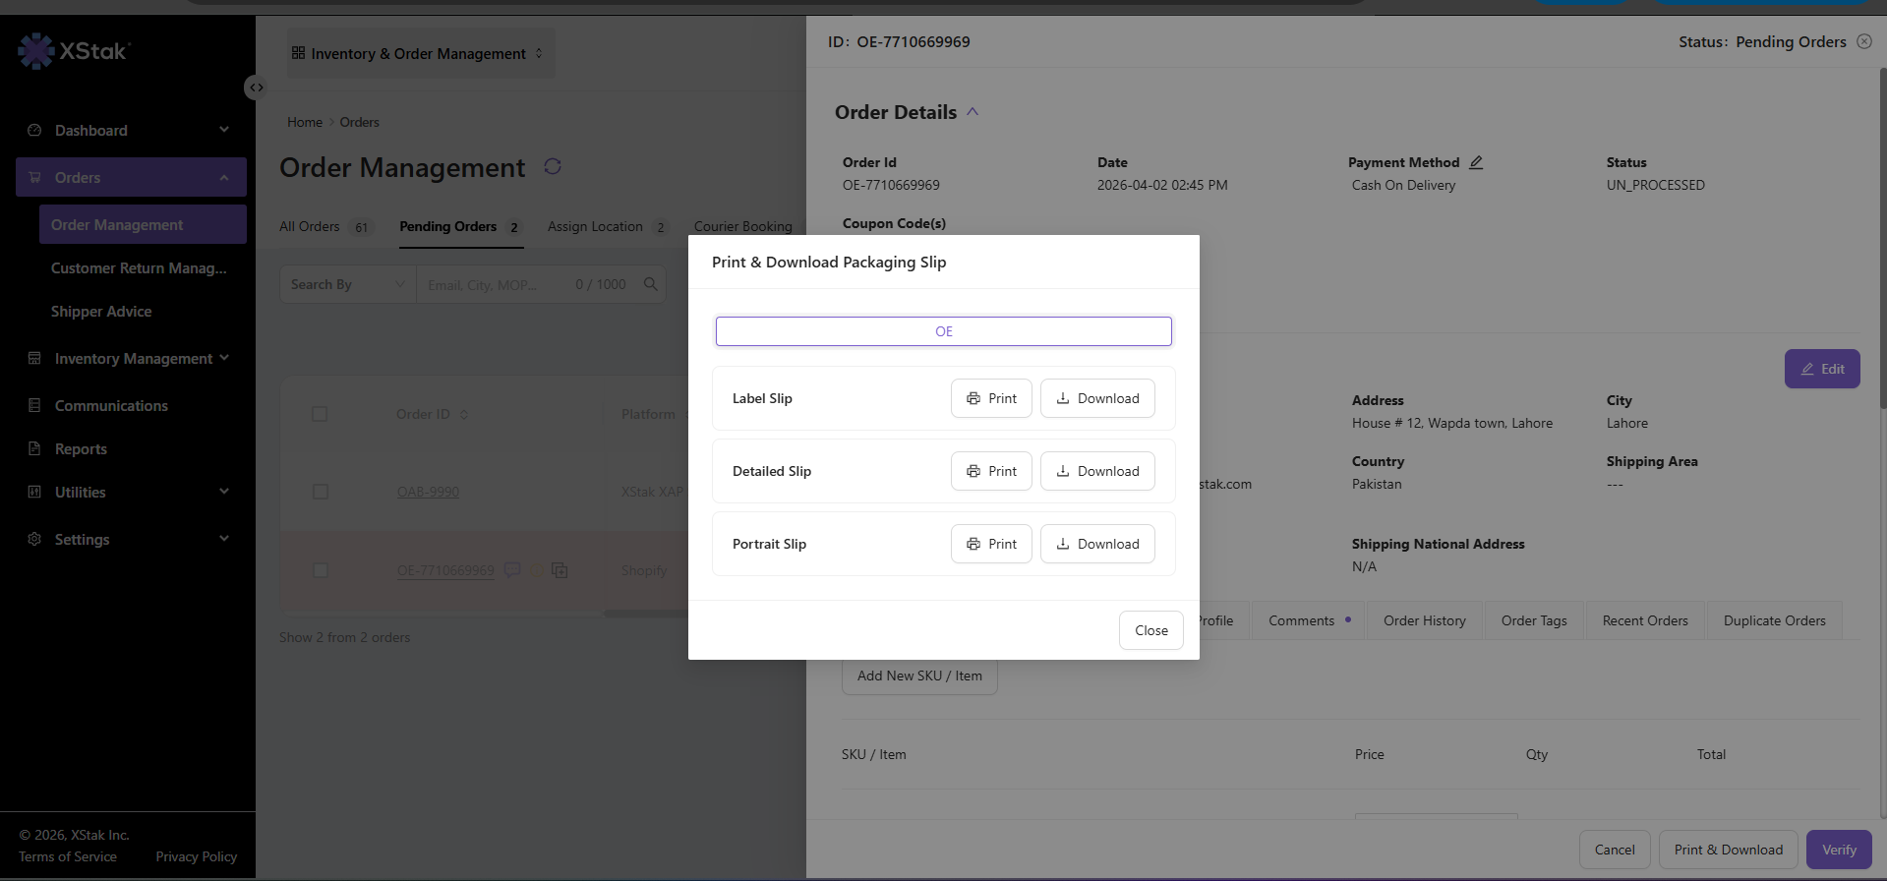Click the comment icon beside OE-7710669969
Viewport: 1887px width, 881px height.
click(x=512, y=569)
